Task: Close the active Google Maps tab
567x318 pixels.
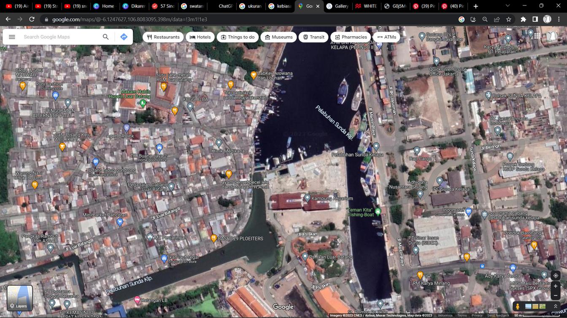Action: pyautogui.click(x=318, y=6)
